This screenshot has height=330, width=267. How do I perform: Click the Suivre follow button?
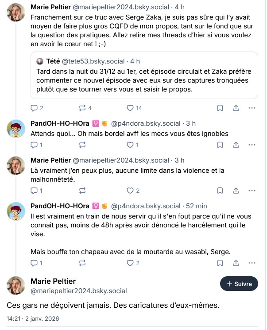pyautogui.click(x=239, y=284)
